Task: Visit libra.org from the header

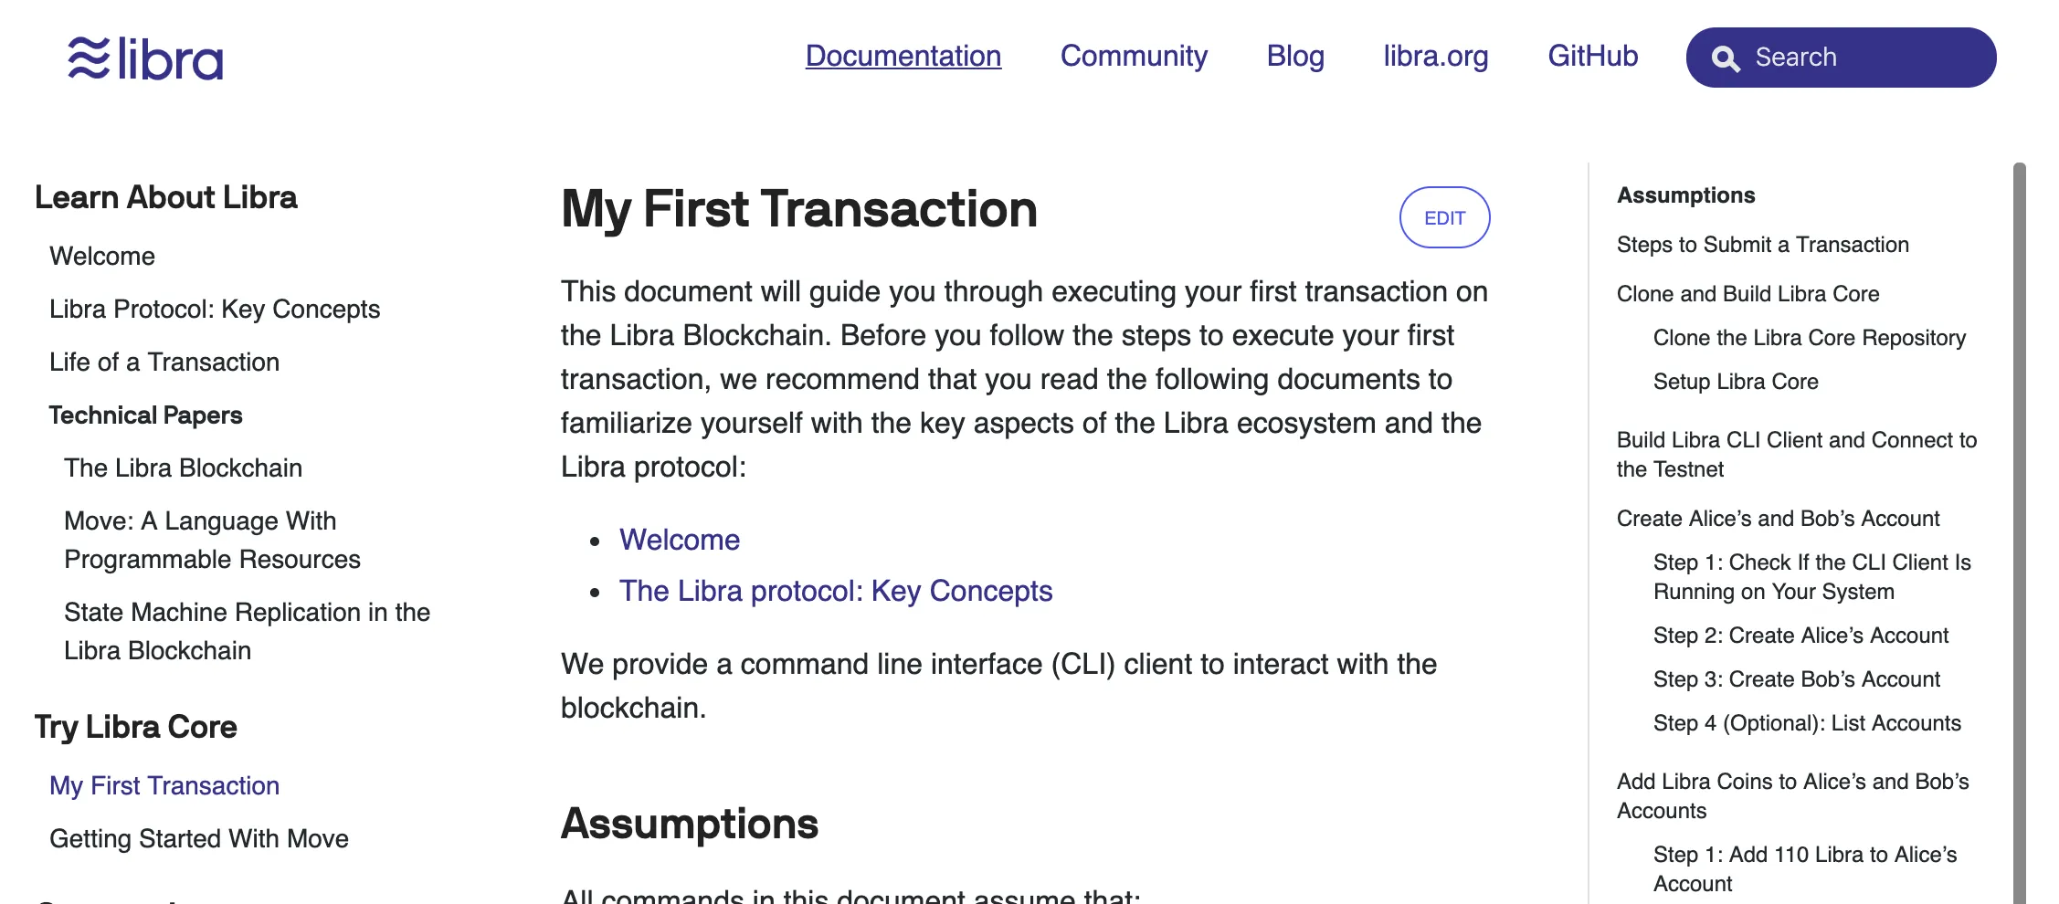Action: tap(1435, 56)
